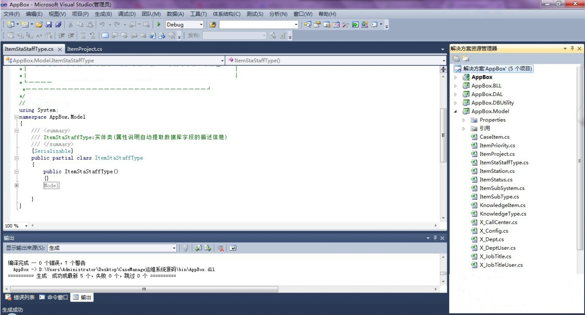This screenshot has height=315, width=585.
Task: Open the 文件(F) menu
Action: tap(11, 14)
